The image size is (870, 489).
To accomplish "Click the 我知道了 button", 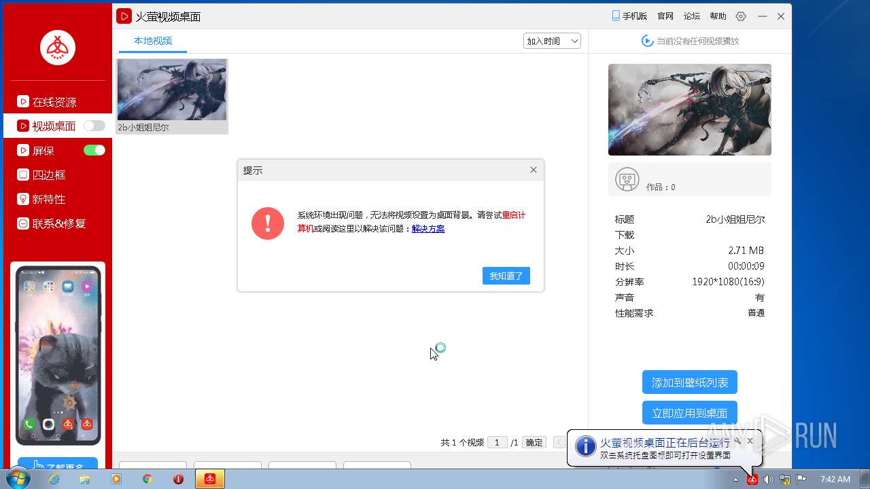I will tap(506, 276).
